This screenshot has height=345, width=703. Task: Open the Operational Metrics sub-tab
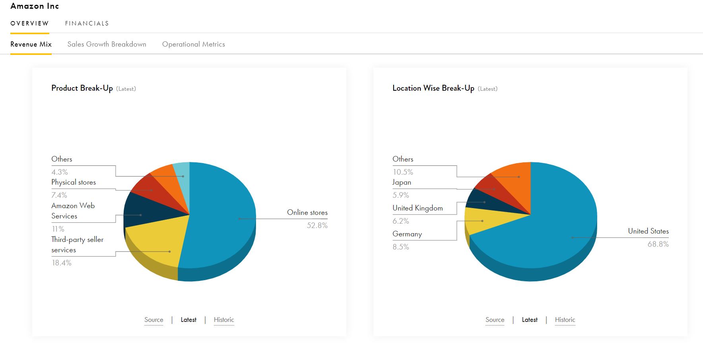(194, 44)
